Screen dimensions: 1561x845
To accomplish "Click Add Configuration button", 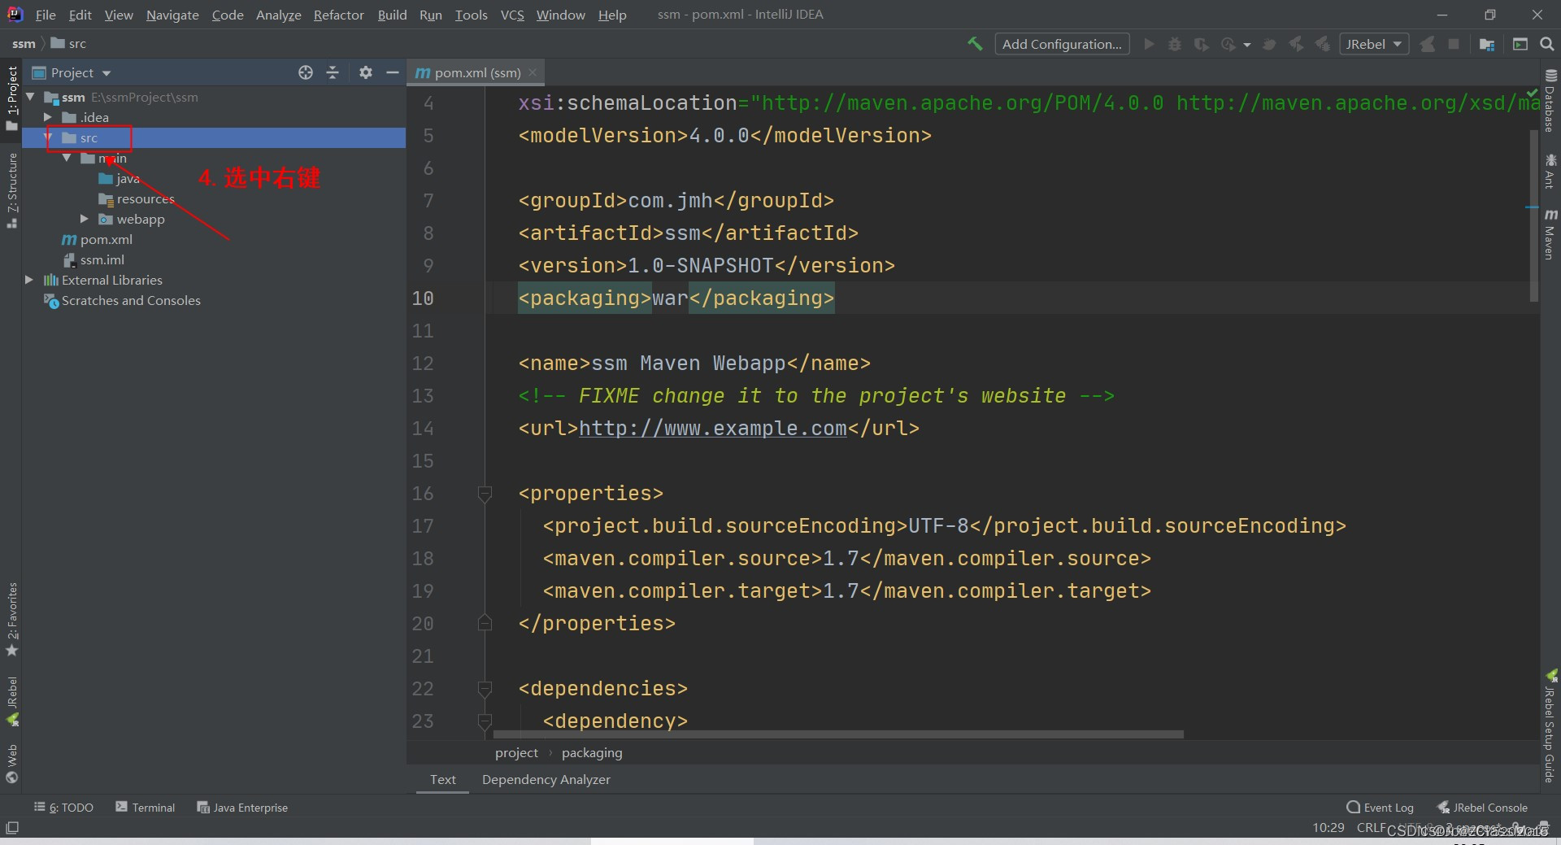I will (1062, 44).
